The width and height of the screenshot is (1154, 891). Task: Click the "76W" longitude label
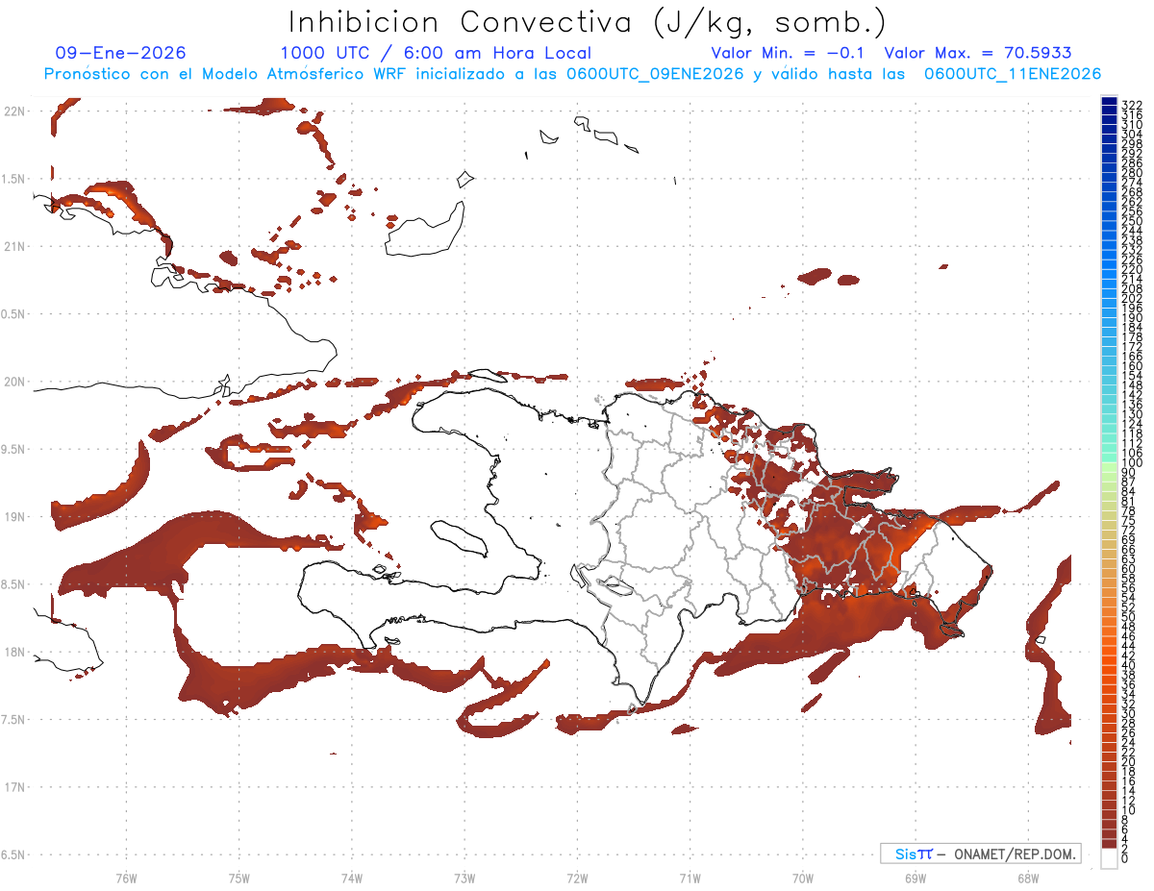[x=126, y=878]
